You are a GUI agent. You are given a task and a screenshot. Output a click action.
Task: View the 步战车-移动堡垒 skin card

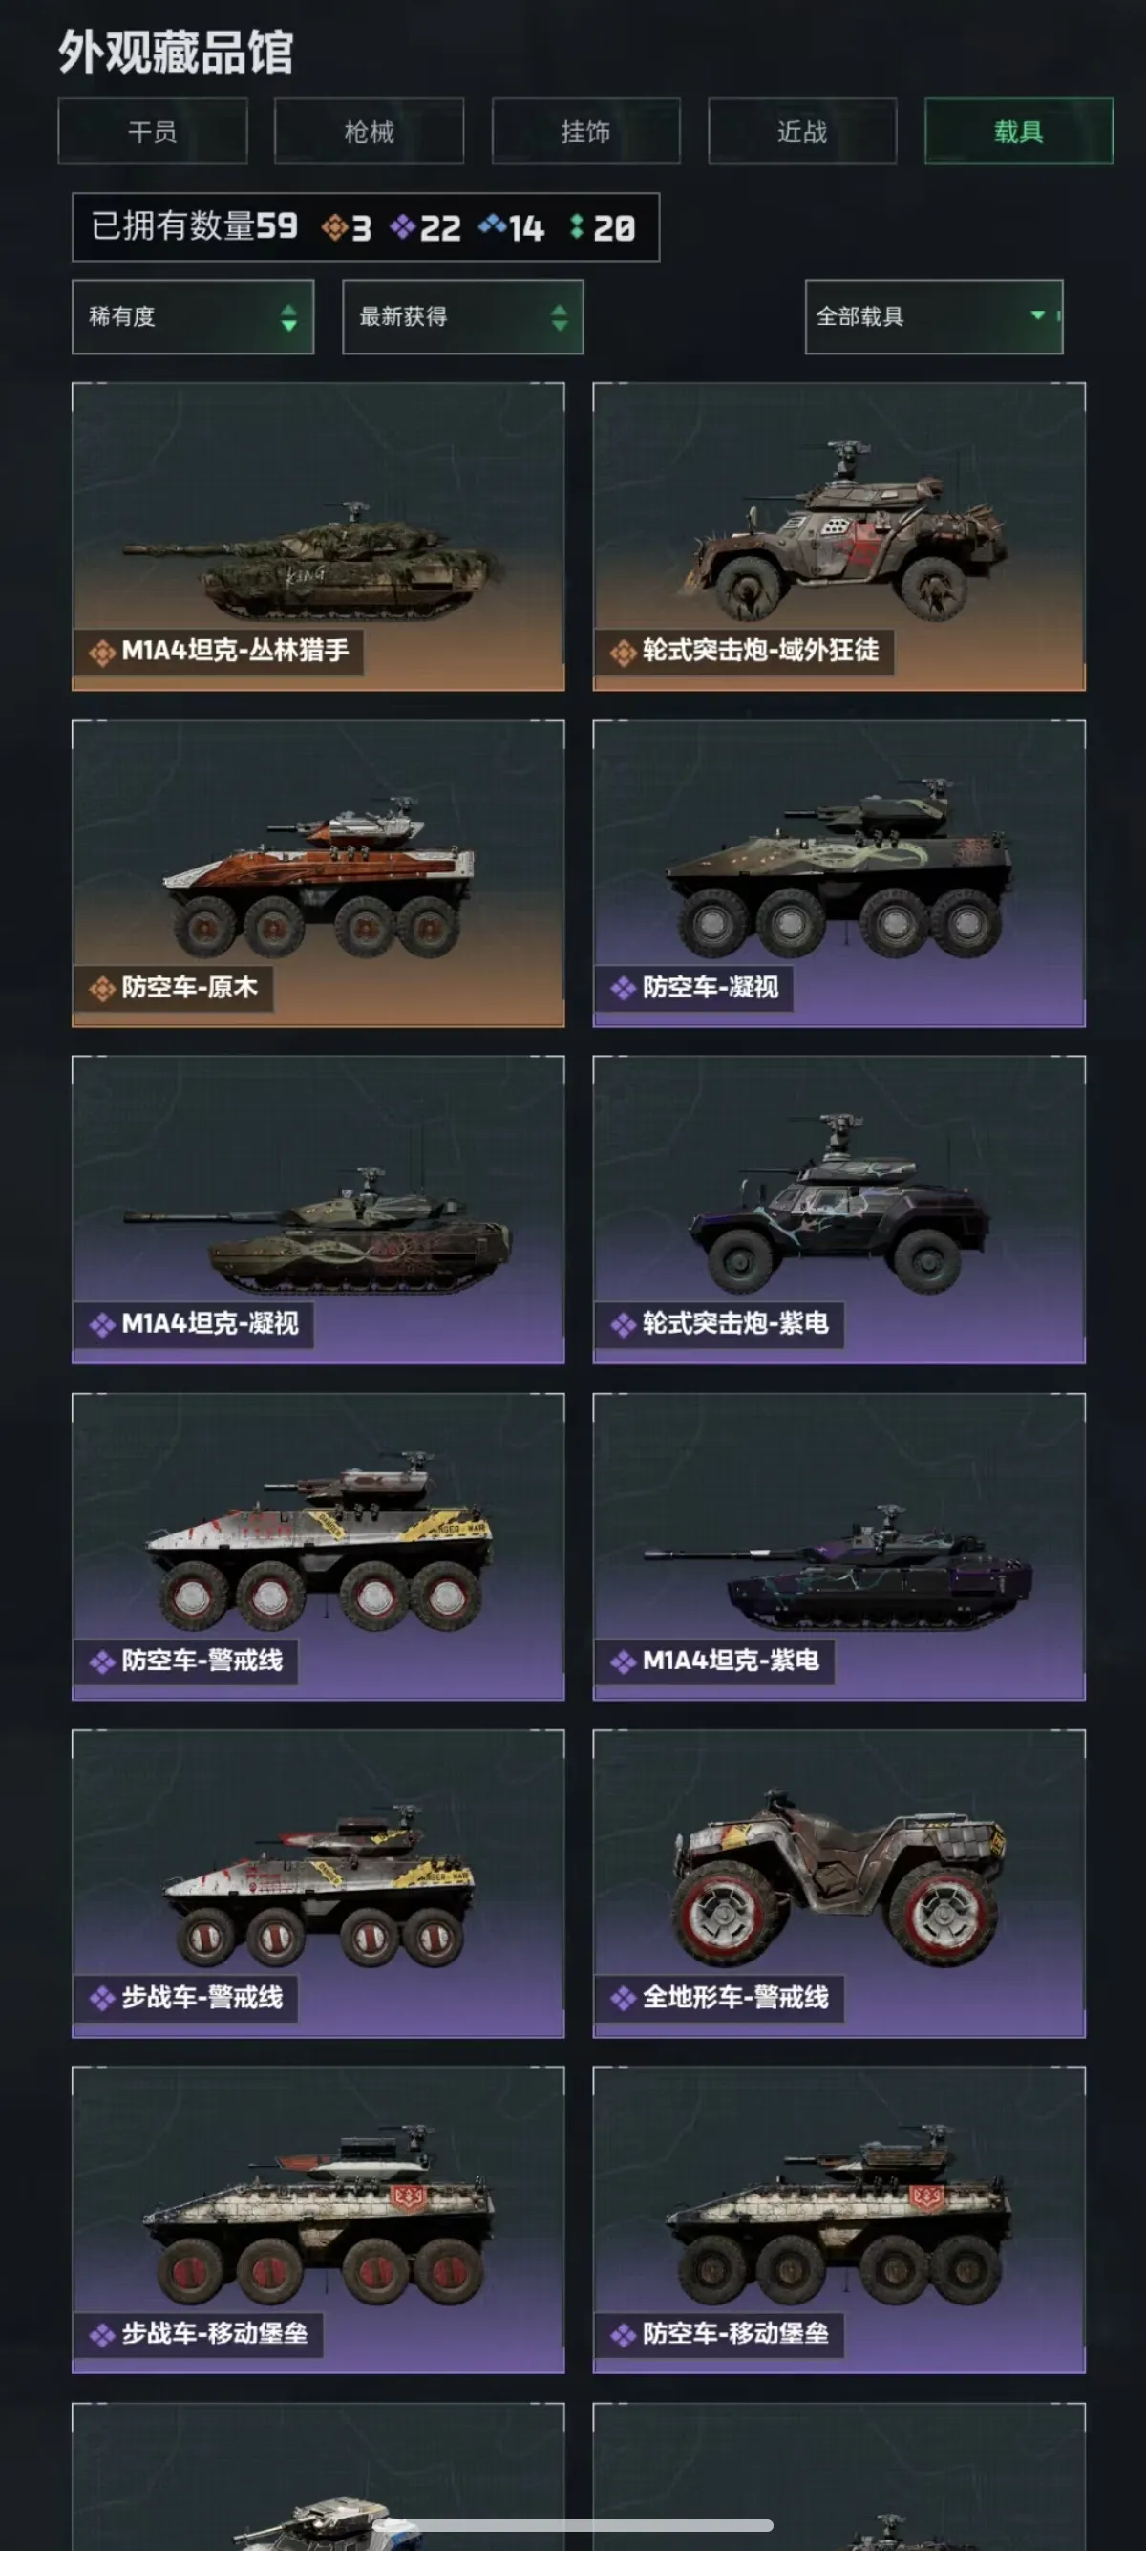point(319,2219)
